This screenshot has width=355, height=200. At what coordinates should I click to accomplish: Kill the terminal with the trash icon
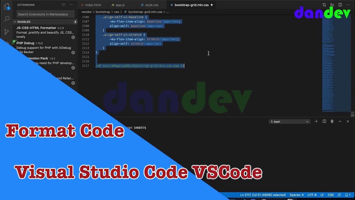tap(332, 121)
